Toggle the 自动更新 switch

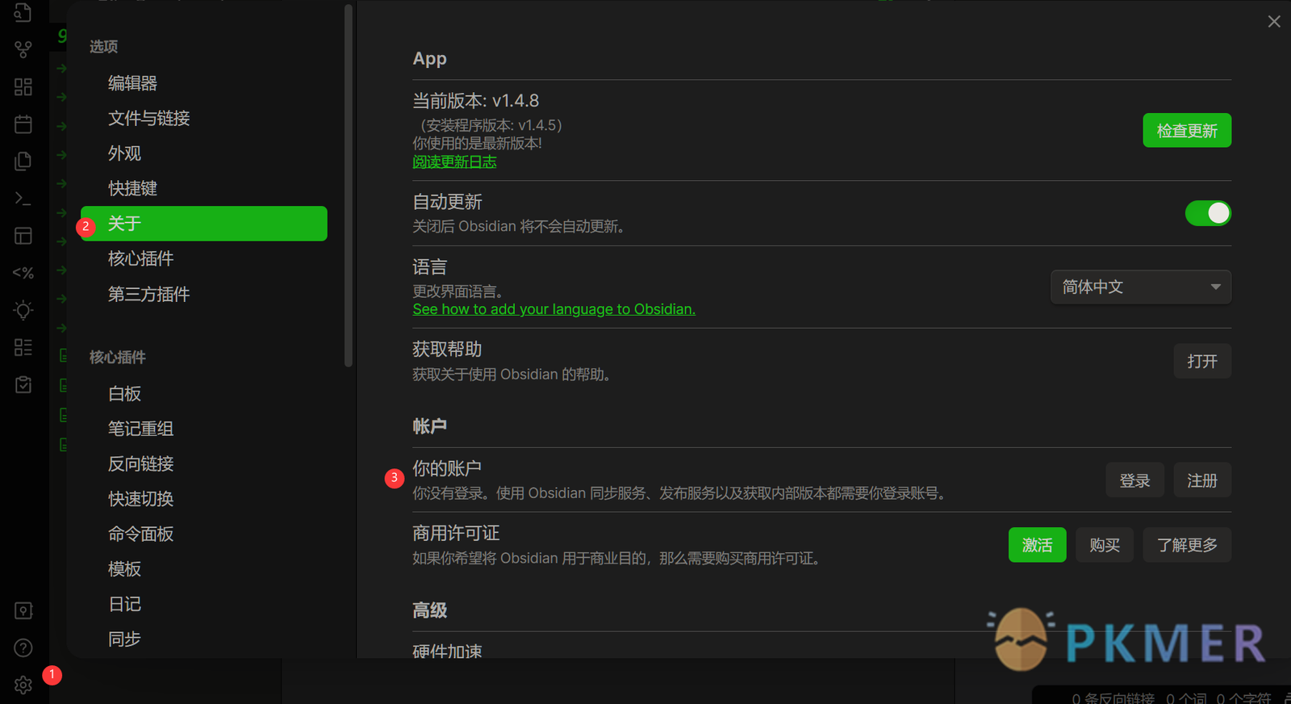tap(1208, 213)
